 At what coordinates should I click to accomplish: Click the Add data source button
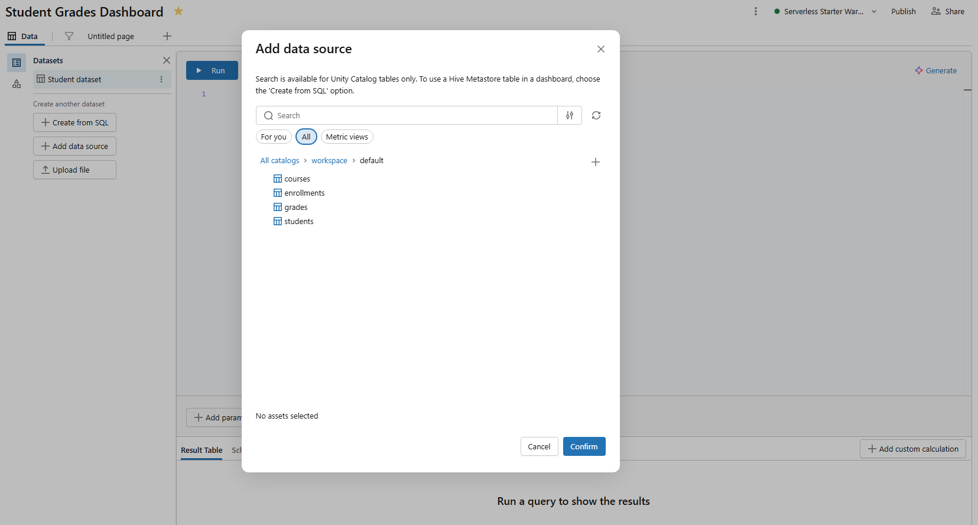[74, 146]
